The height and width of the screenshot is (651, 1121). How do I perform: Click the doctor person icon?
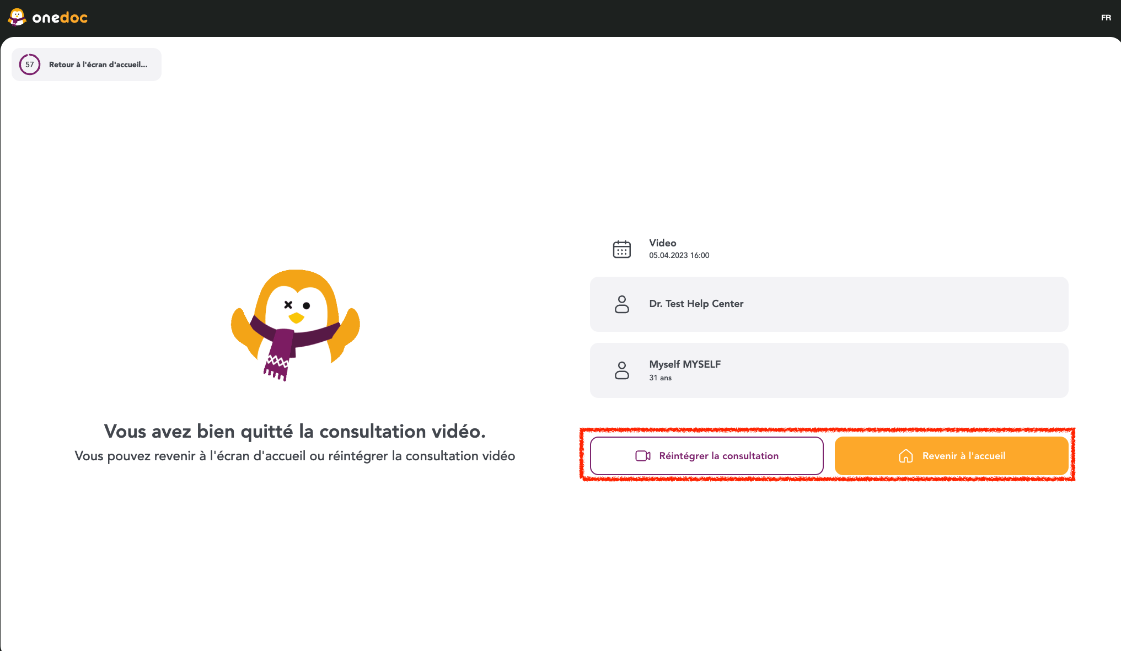[x=621, y=304]
